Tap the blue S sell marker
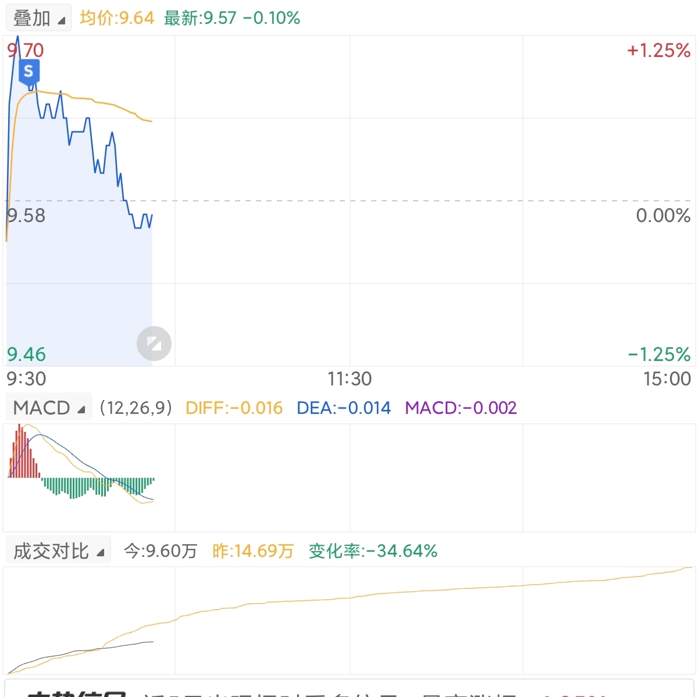This screenshot has width=698, height=697. coord(29,73)
